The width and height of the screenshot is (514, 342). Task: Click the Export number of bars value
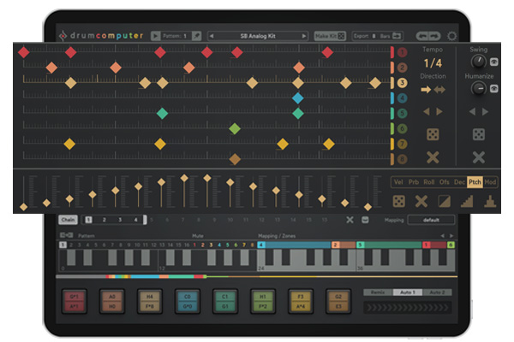coord(374,36)
